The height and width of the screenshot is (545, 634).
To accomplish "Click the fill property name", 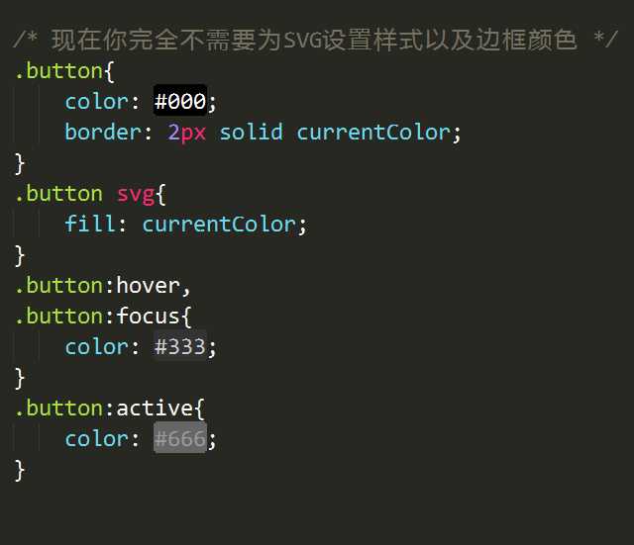I will 90,224.
